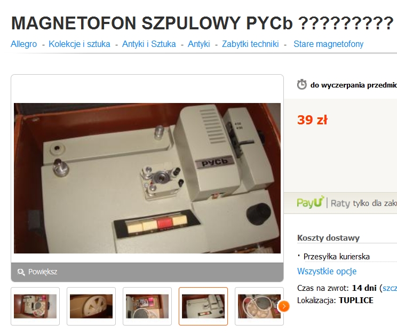
Task: Select the fifth thumbnail with reels
Action: click(x=259, y=306)
